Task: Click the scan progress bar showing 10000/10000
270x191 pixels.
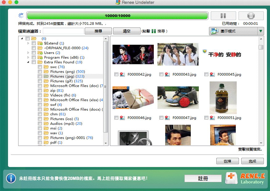Action: pos(117,16)
